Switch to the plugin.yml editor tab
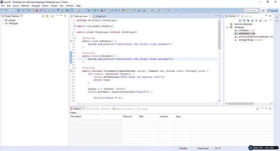The image size is (280, 151). [100, 16]
